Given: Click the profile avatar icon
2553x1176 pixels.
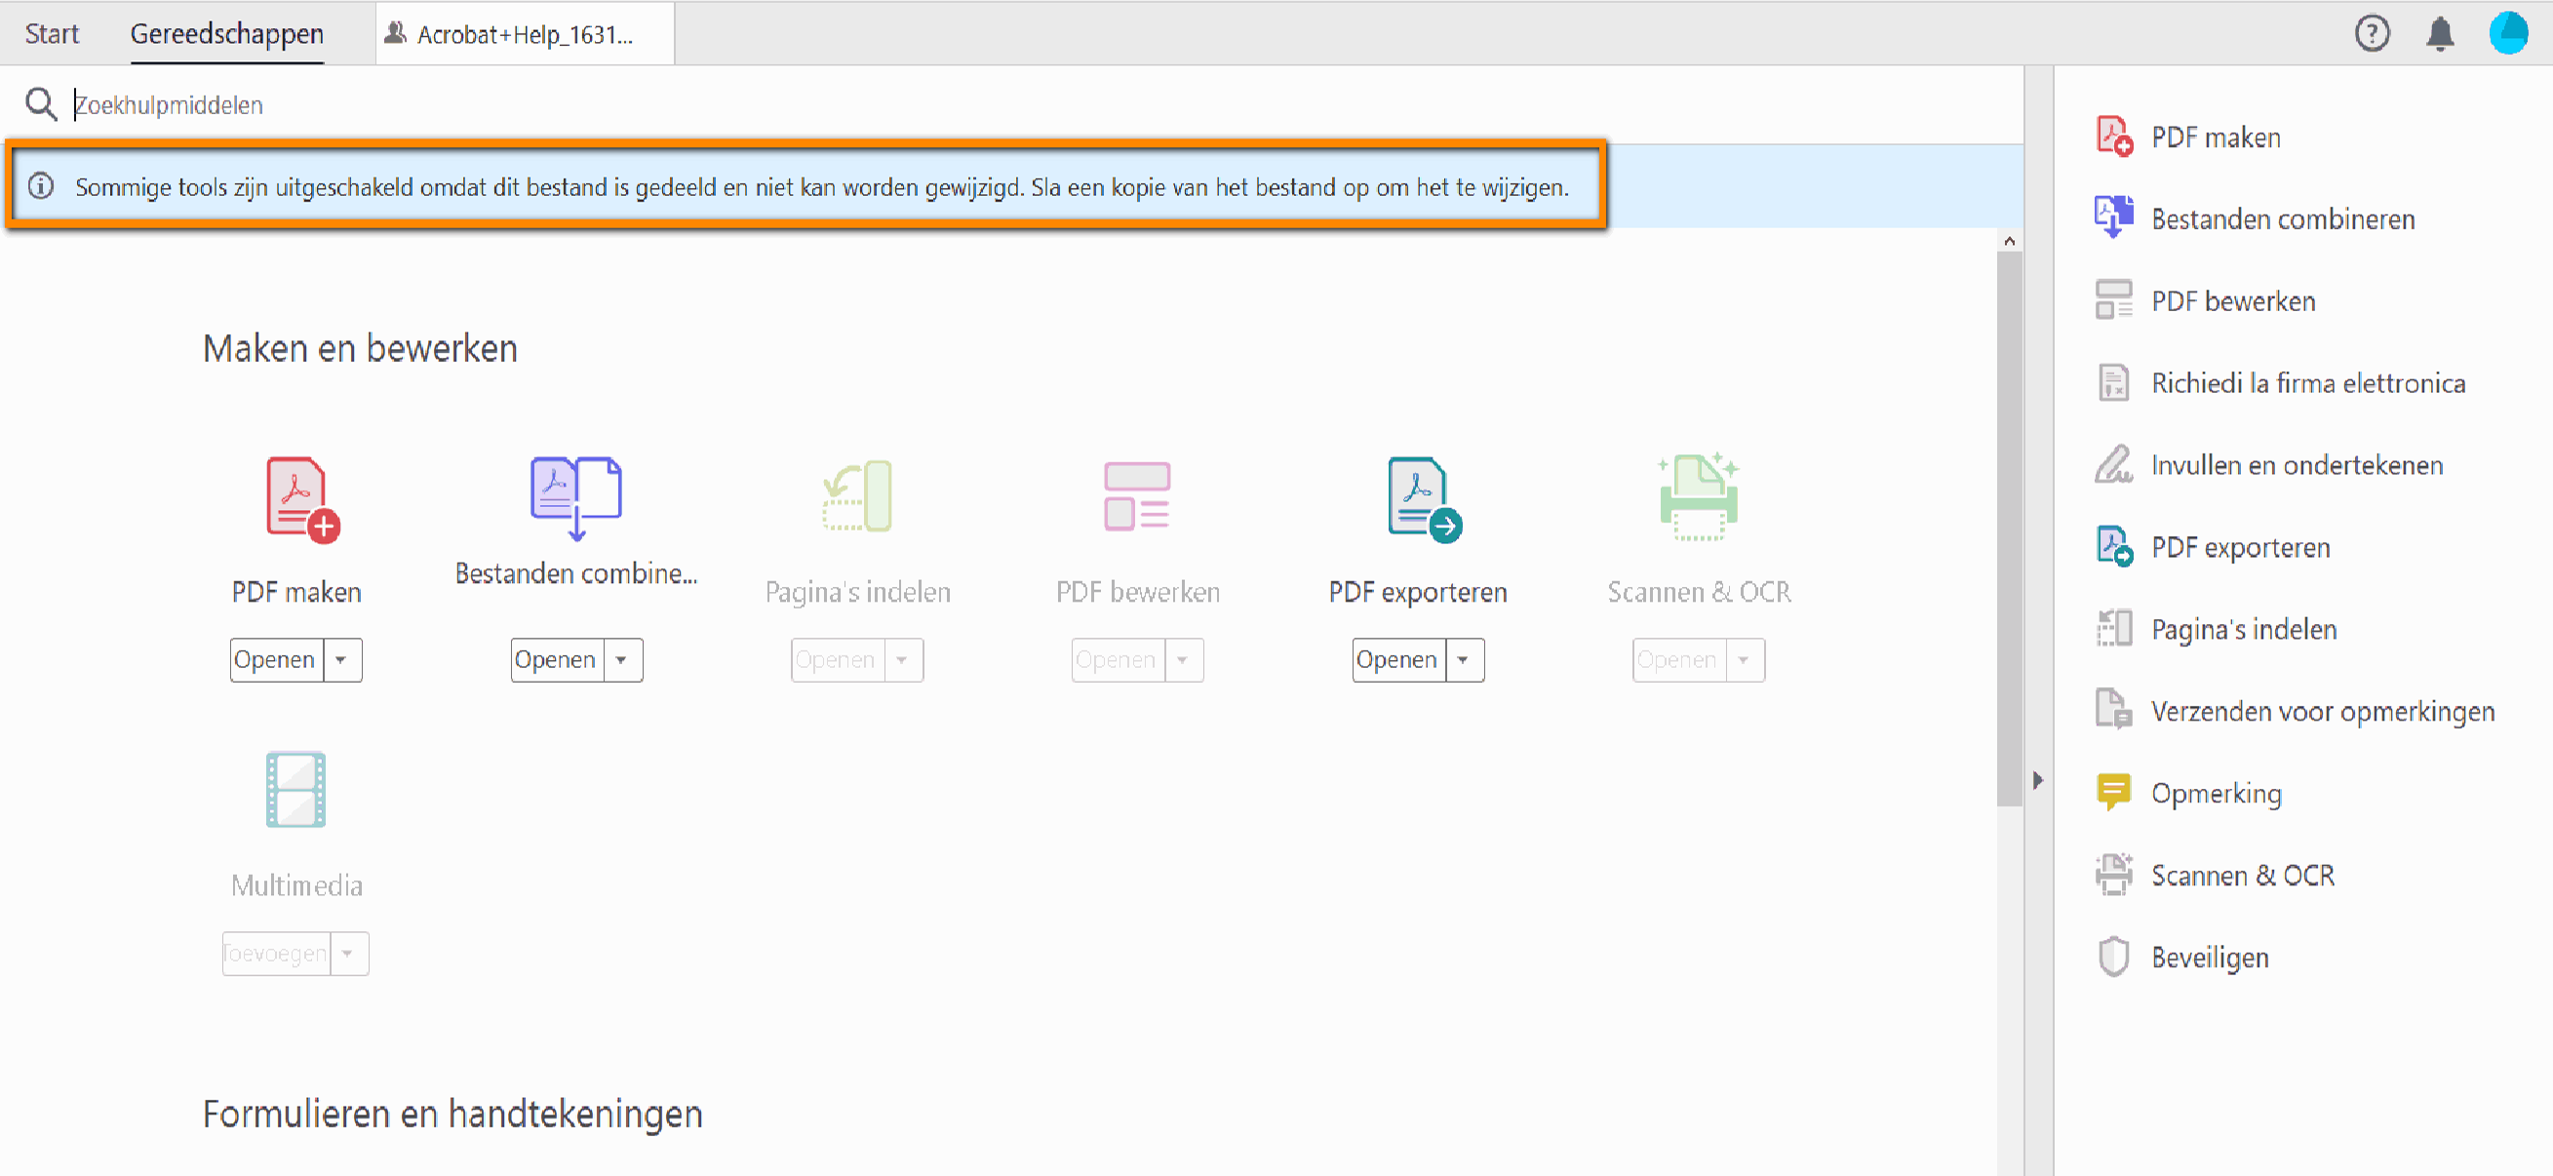Looking at the screenshot, I should (2507, 34).
